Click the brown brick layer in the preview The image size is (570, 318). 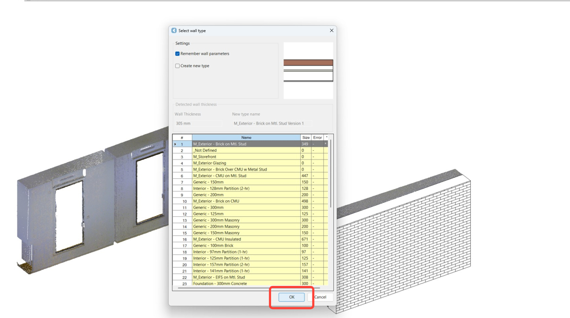[308, 62]
